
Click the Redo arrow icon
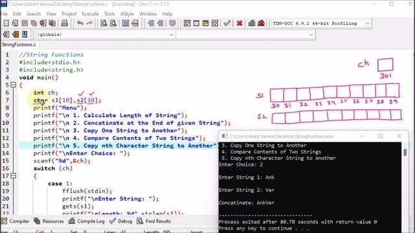click(x=89, y=23)
